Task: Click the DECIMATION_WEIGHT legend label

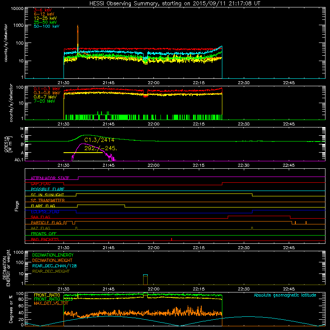Action: [x=52, y=260]
